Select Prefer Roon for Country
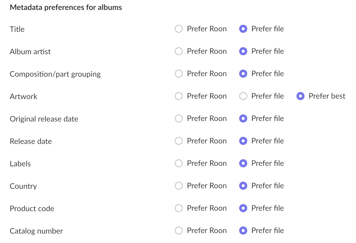This screenshot has width=356, height=243. click(x=179, y=186)
